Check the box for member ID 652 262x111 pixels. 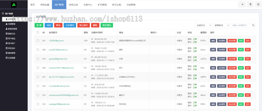click(x=38, y=104)
